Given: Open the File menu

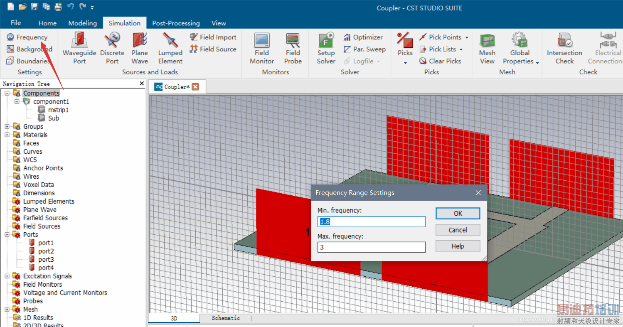Looking at the screenshot, I should (x=16, y=23).
